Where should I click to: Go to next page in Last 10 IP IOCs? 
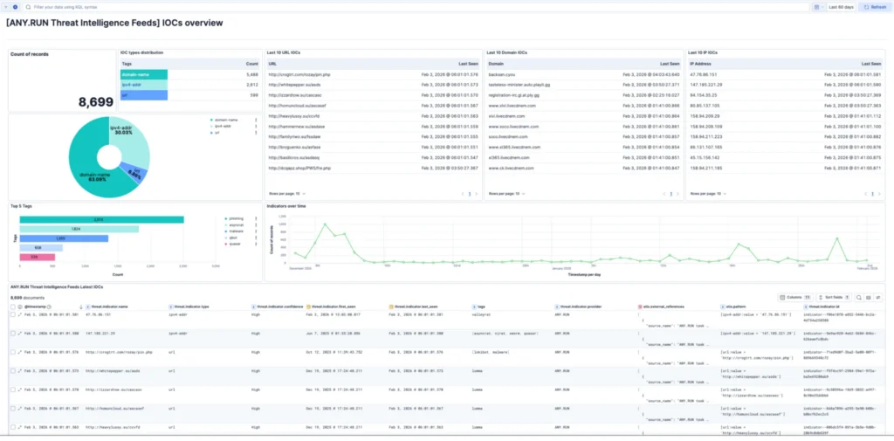pos(880,194)
